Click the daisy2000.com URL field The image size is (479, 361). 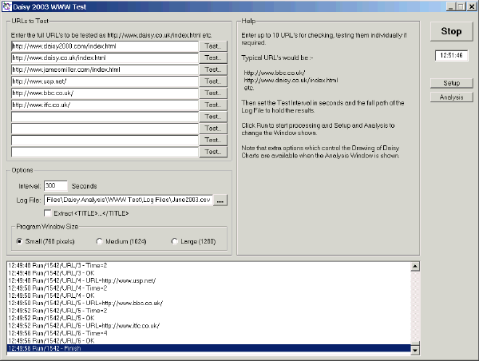point(105,46)
